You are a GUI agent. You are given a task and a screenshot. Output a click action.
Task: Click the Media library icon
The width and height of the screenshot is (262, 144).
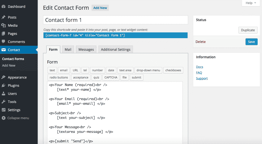pyautogui.click(x=3, y=25)
